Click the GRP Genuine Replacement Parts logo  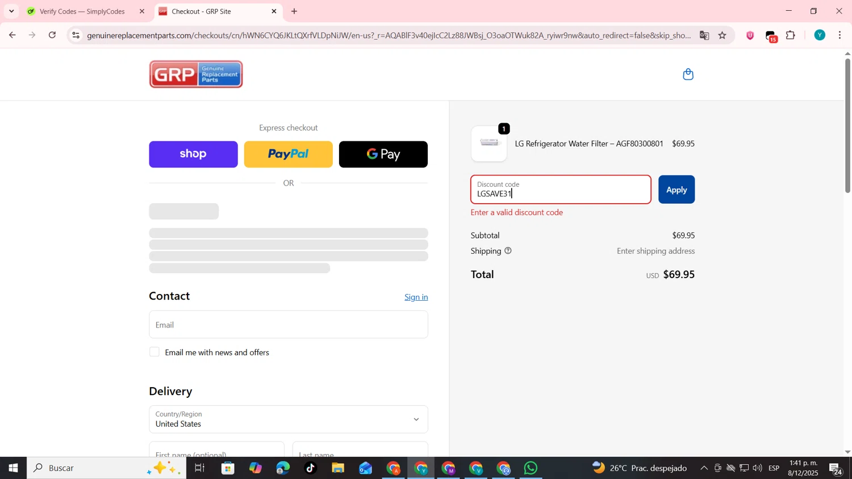click(196, 74)
